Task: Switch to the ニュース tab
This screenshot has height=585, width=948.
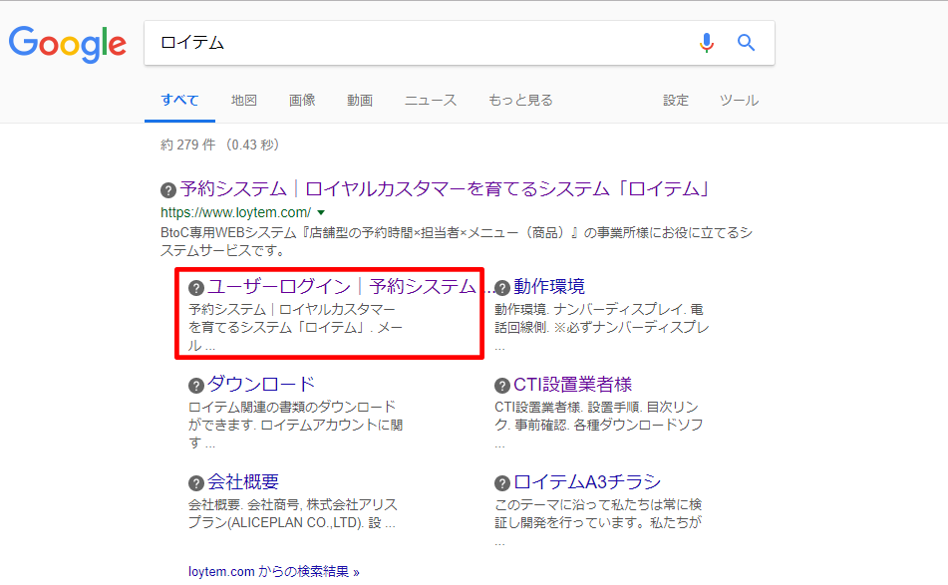Action: pos(431,101)
